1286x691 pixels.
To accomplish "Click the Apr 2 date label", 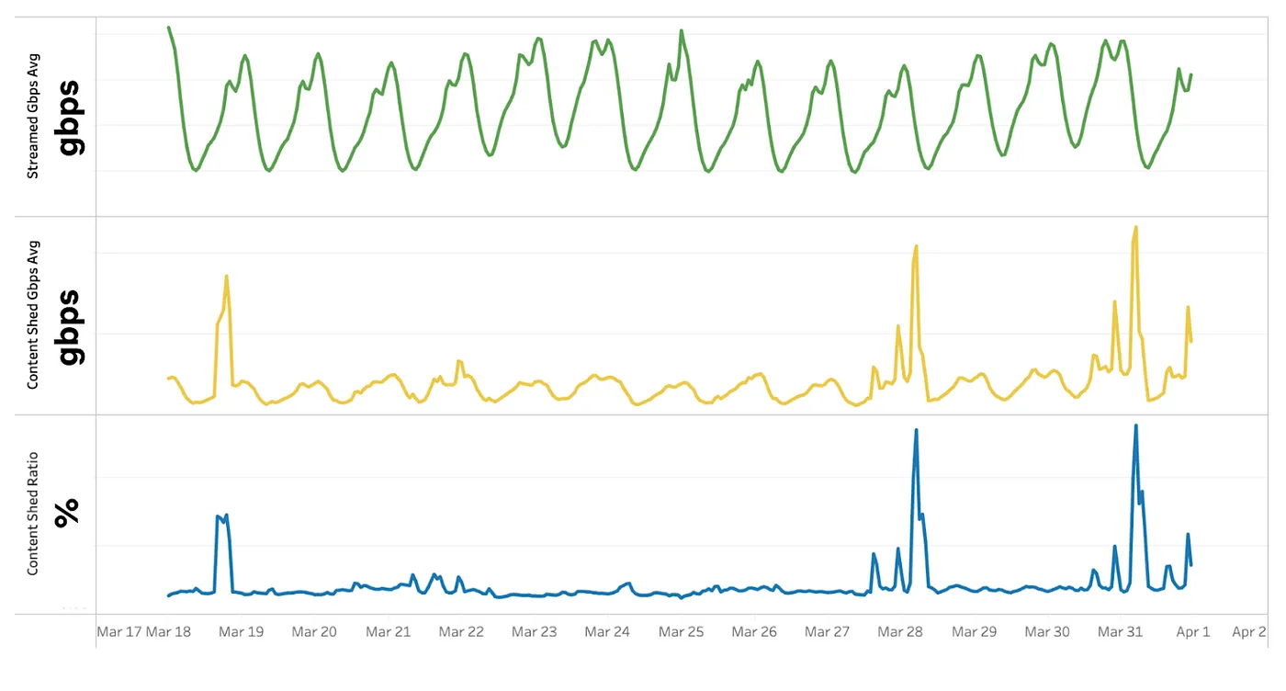I will pos(1249,632).
